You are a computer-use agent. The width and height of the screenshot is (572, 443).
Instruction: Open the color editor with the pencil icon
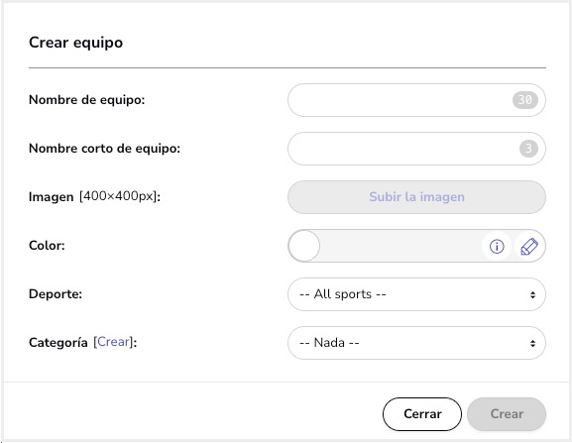pyautogui.click(x=529, y=247)
